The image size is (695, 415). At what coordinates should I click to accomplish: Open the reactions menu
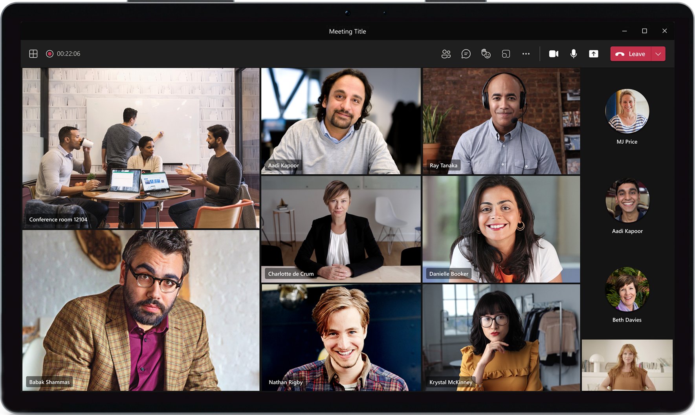486,54
